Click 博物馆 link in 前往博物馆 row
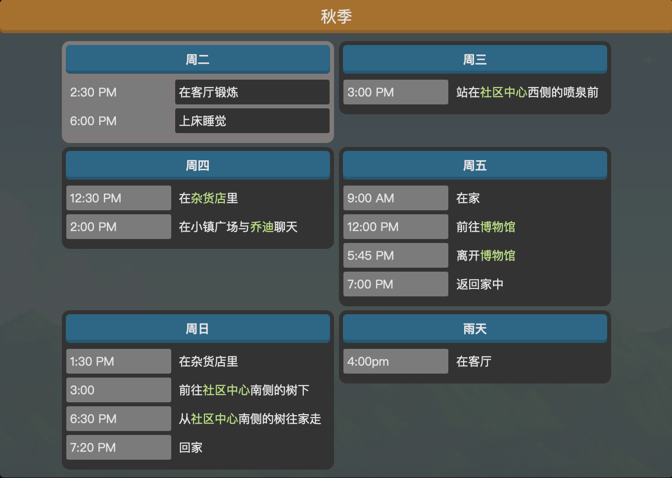This screenshot has width=672, height=478. click(x=498, y=227)
